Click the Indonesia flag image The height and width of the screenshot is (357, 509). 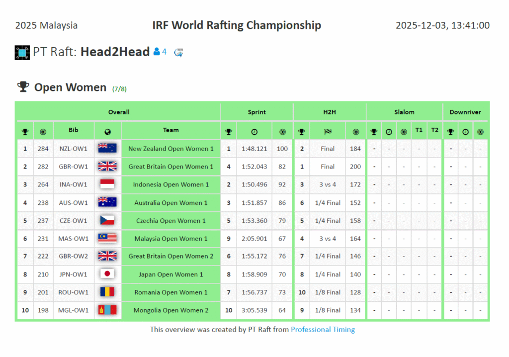point(107,184)
